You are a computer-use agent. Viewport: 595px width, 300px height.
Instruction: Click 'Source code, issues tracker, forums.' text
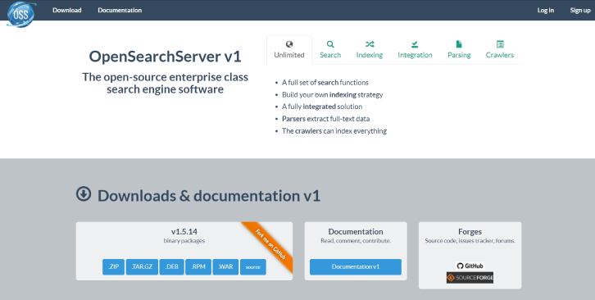click(470, 241)
